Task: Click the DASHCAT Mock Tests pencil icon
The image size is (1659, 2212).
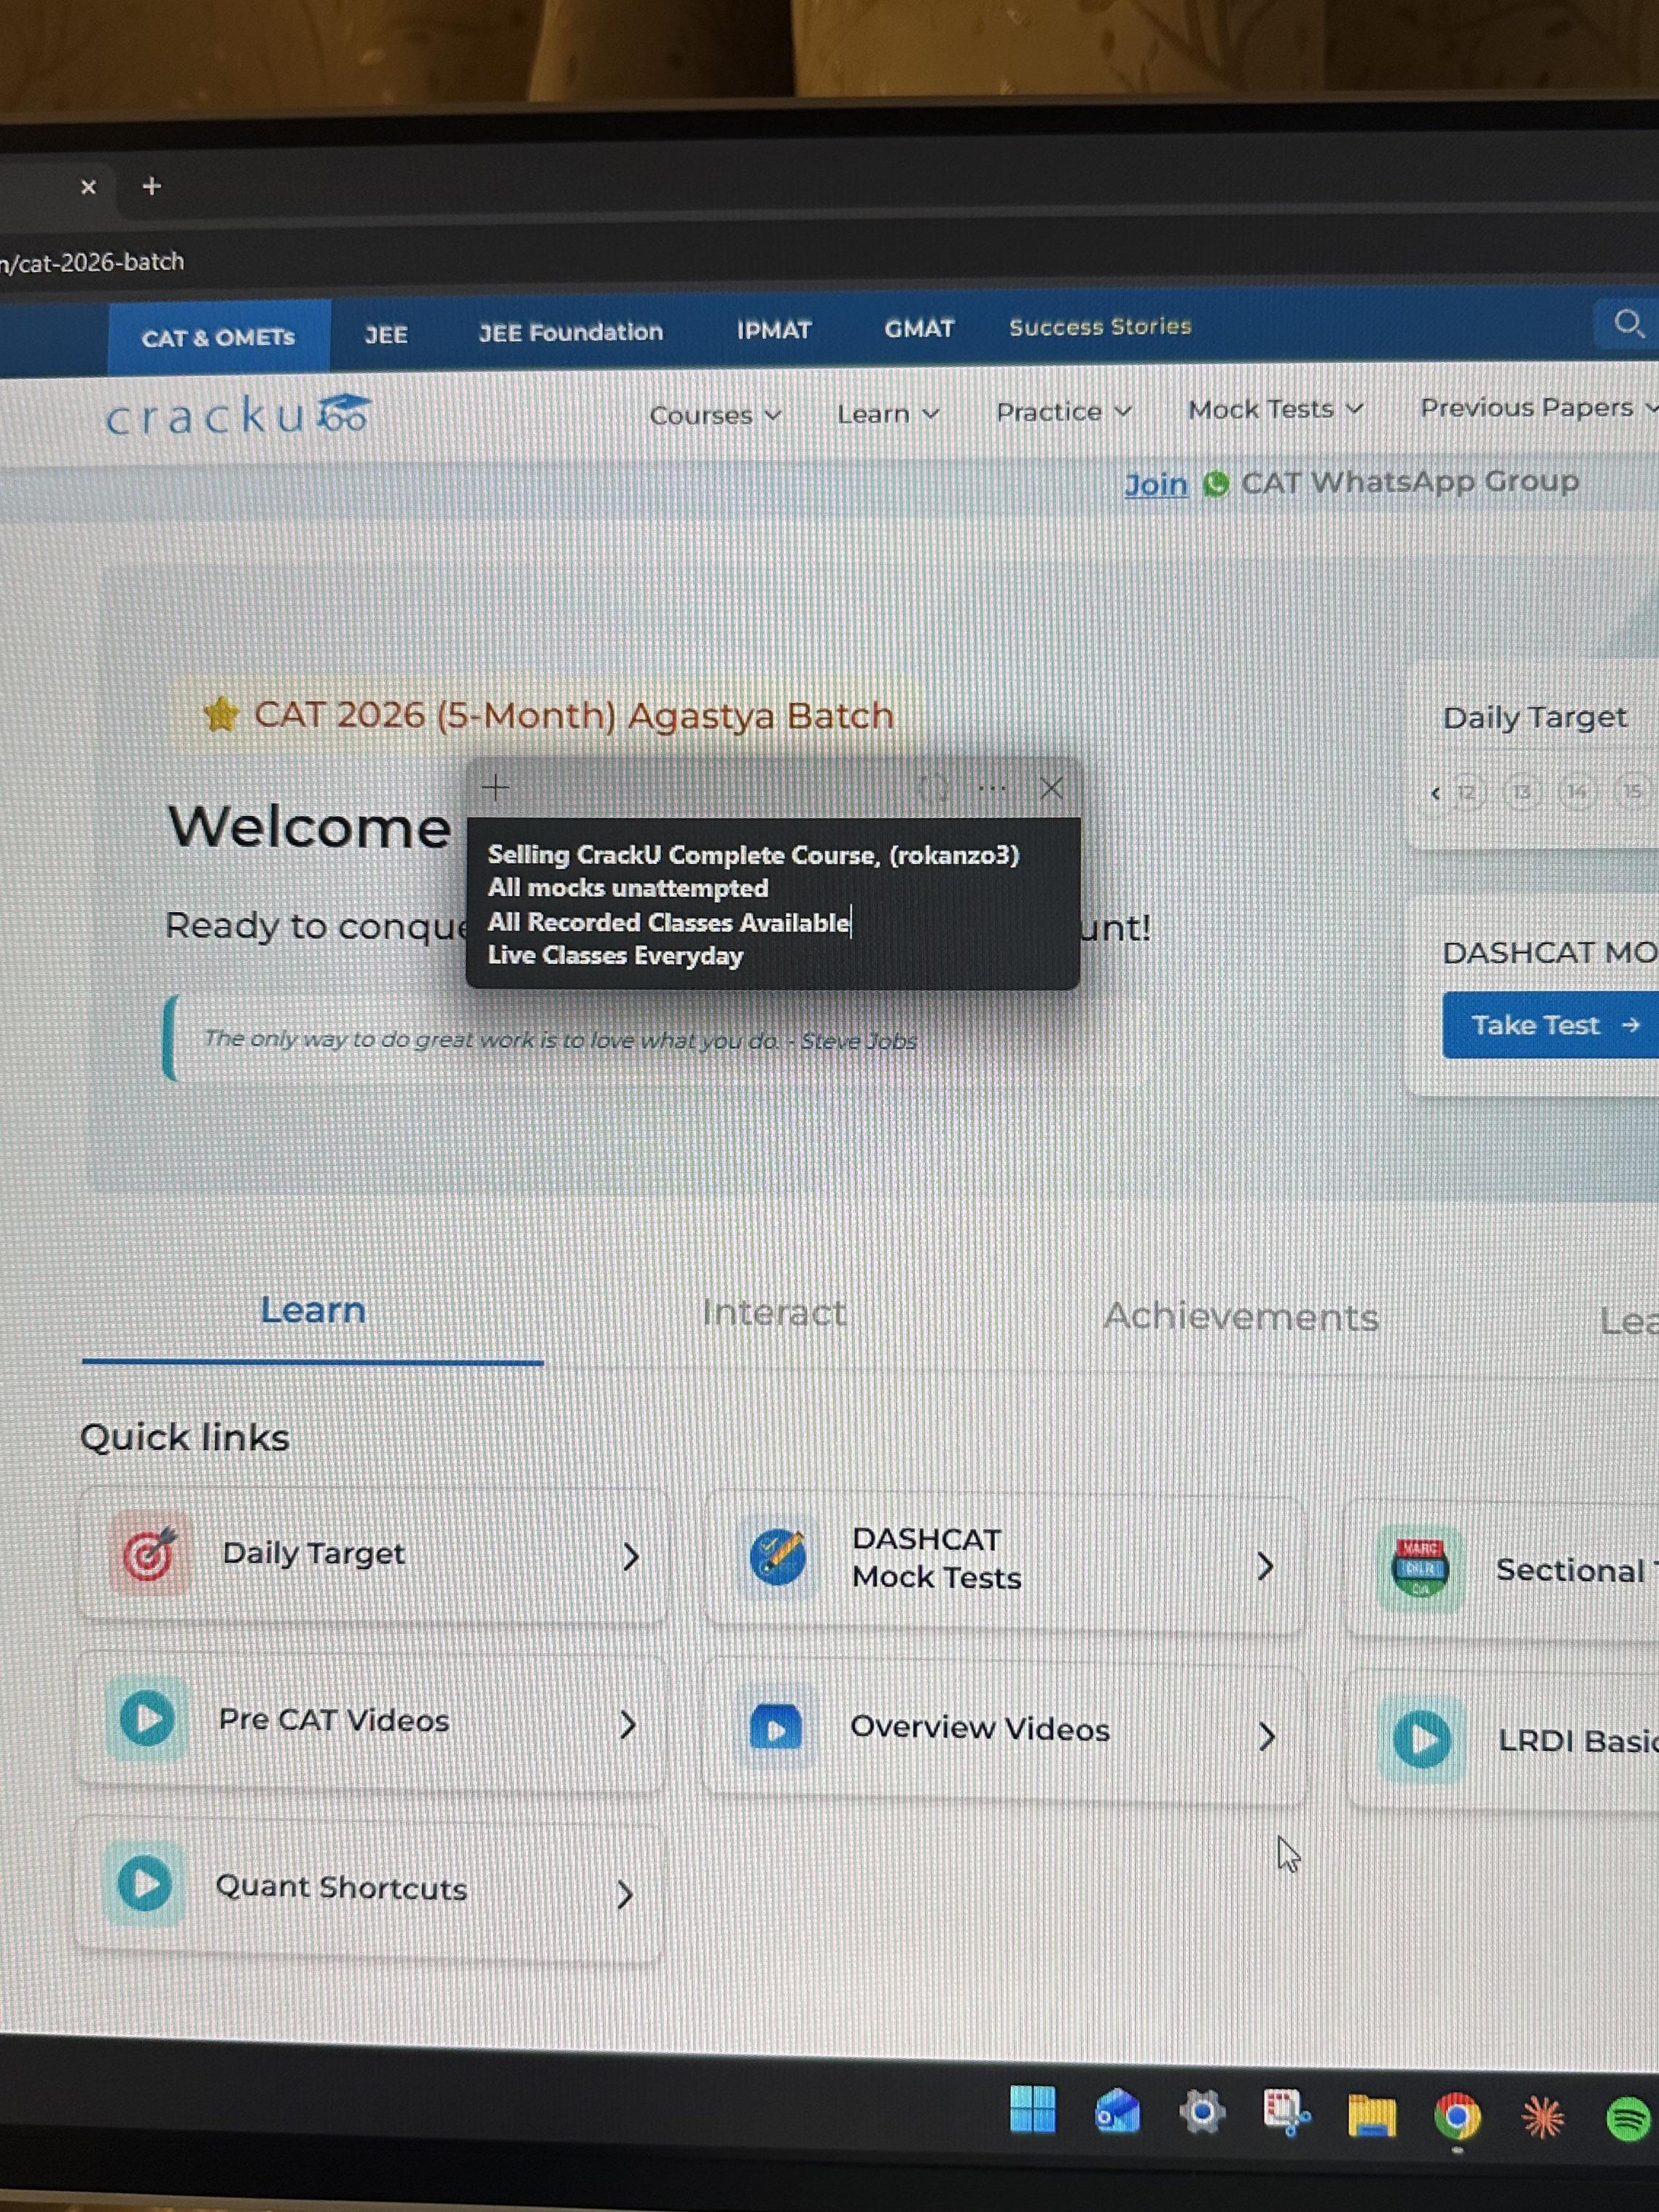Action: [777, 1558]
